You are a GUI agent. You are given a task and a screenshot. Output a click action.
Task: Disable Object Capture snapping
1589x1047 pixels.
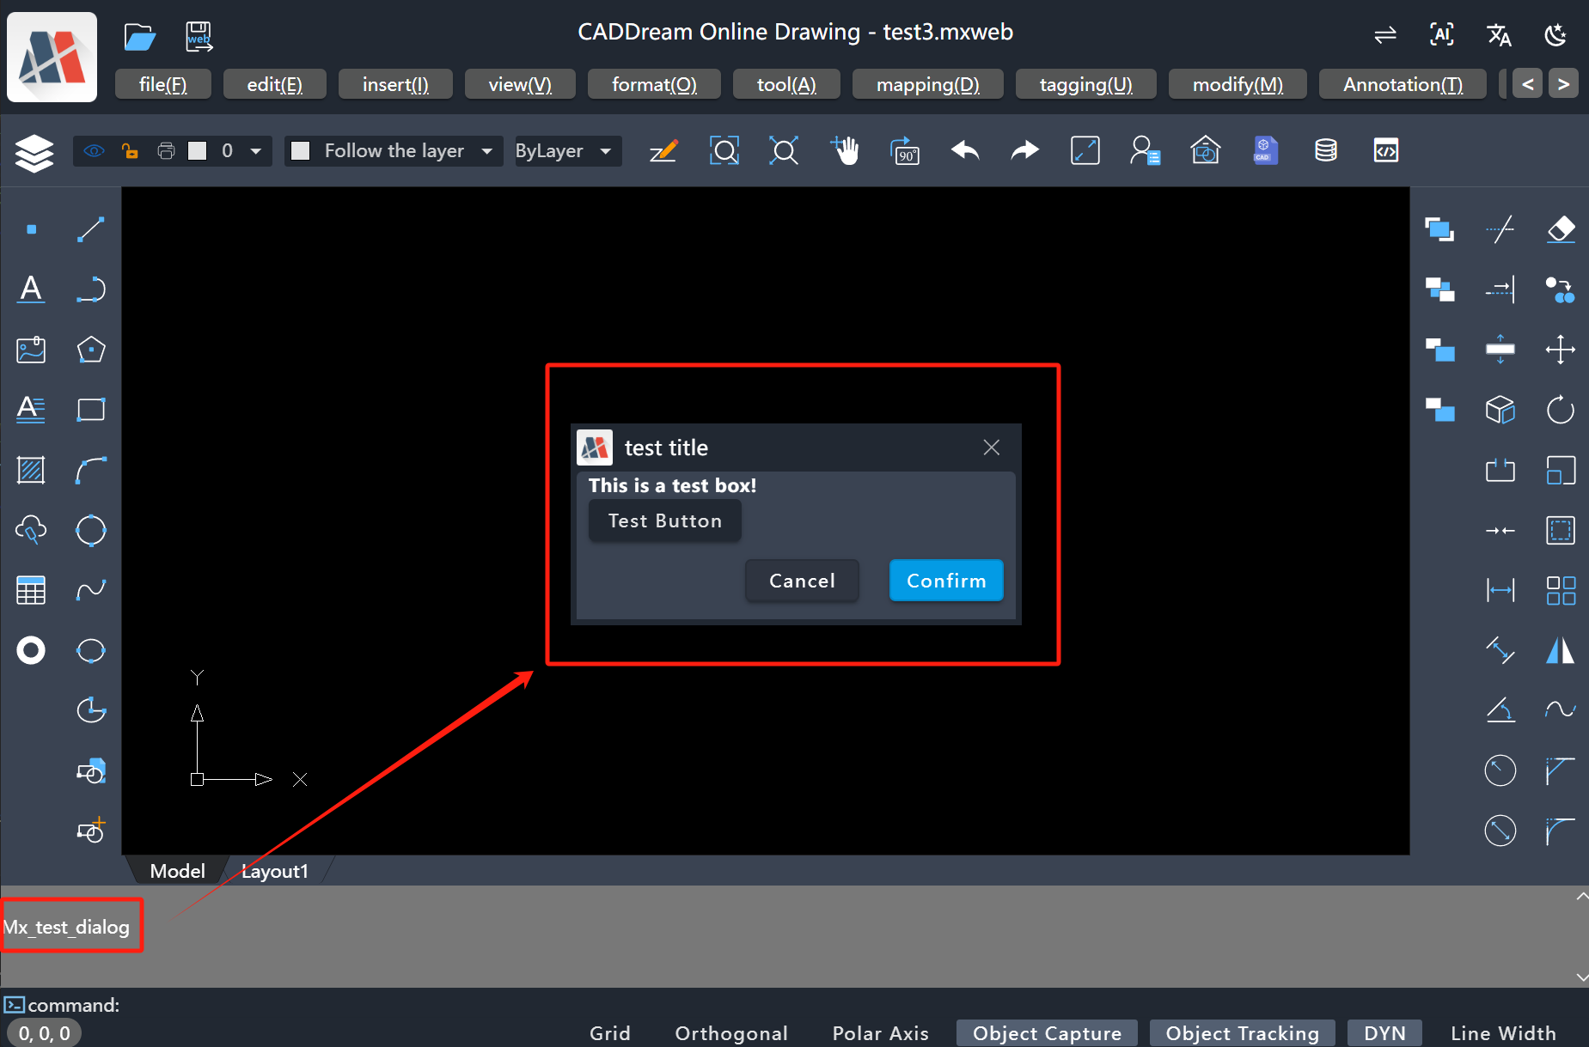[x=1046, y=1032]
